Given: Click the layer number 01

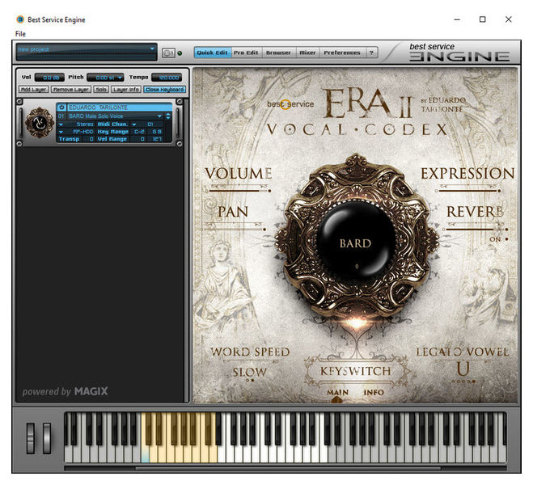Looking at the screenshot, I should point(61,116).
